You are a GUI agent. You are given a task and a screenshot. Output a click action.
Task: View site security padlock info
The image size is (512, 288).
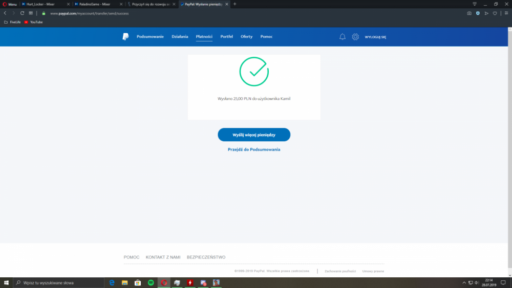[x=44, y=13]
